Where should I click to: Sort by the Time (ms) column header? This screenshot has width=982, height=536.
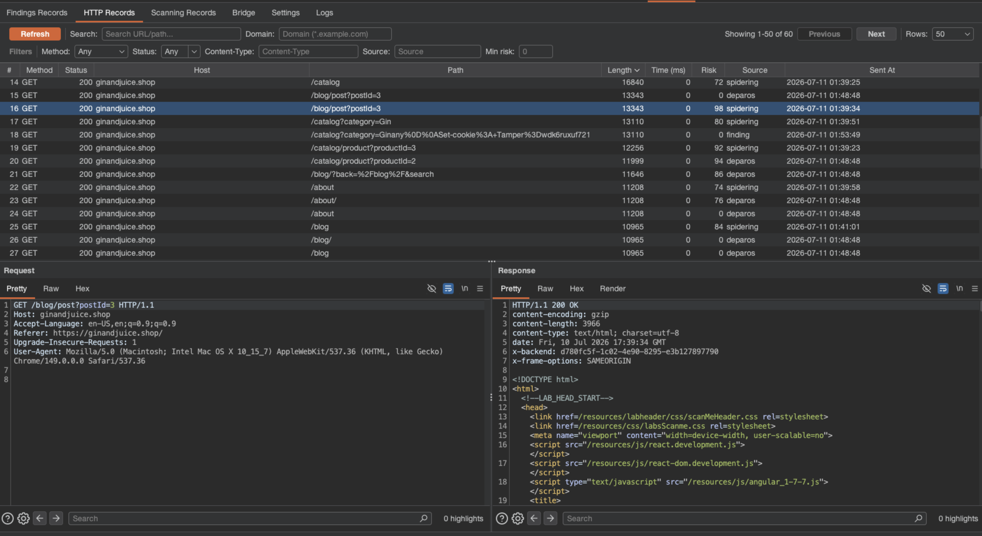tap(668, 70)
